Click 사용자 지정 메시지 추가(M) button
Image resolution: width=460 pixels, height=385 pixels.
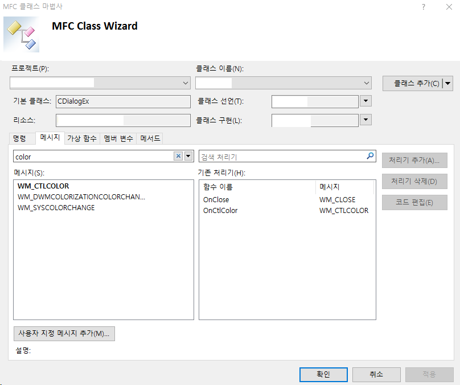point(64,334)
